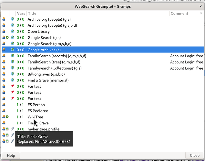205x161 pixels.
Task: Select the Archive.org (people) (g,s,b,d) row
Action: (x=103, y=25)
